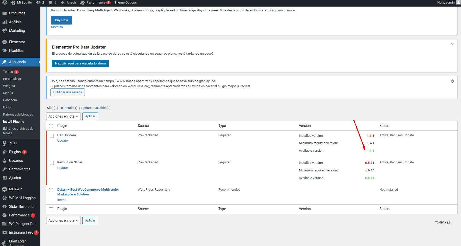Filter plugins by Update Available
Viewport: 461px width, 246px height.
pos(93,108)
